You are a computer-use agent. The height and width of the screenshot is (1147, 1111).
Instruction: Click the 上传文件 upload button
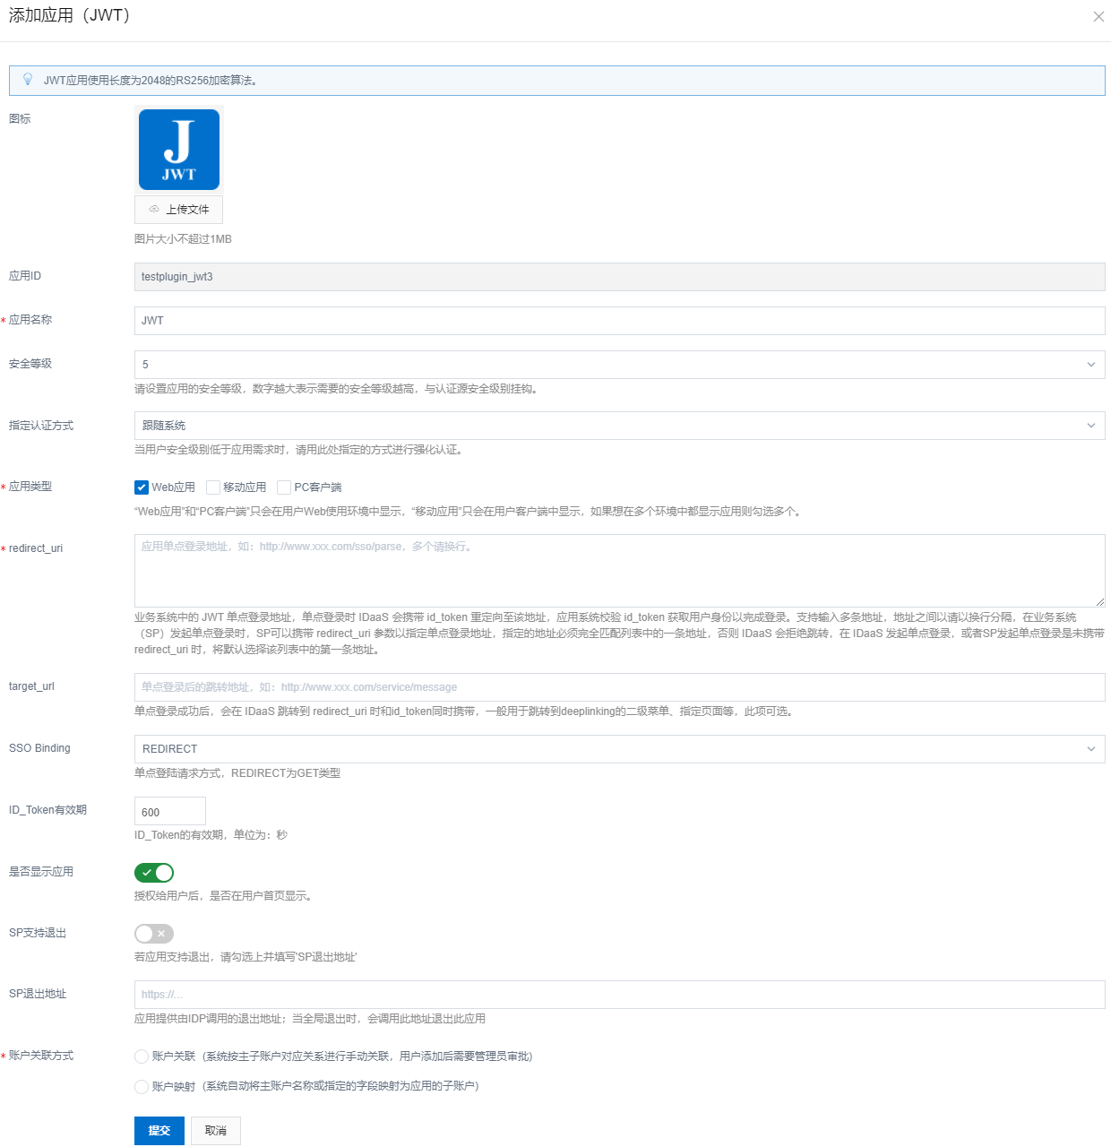(179, 210)
